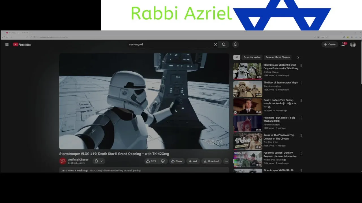Open the Tom Cruise Lt. Kaffee thumbnail
The height and width of the screenshot is (203, 362).
pos(248,106)
